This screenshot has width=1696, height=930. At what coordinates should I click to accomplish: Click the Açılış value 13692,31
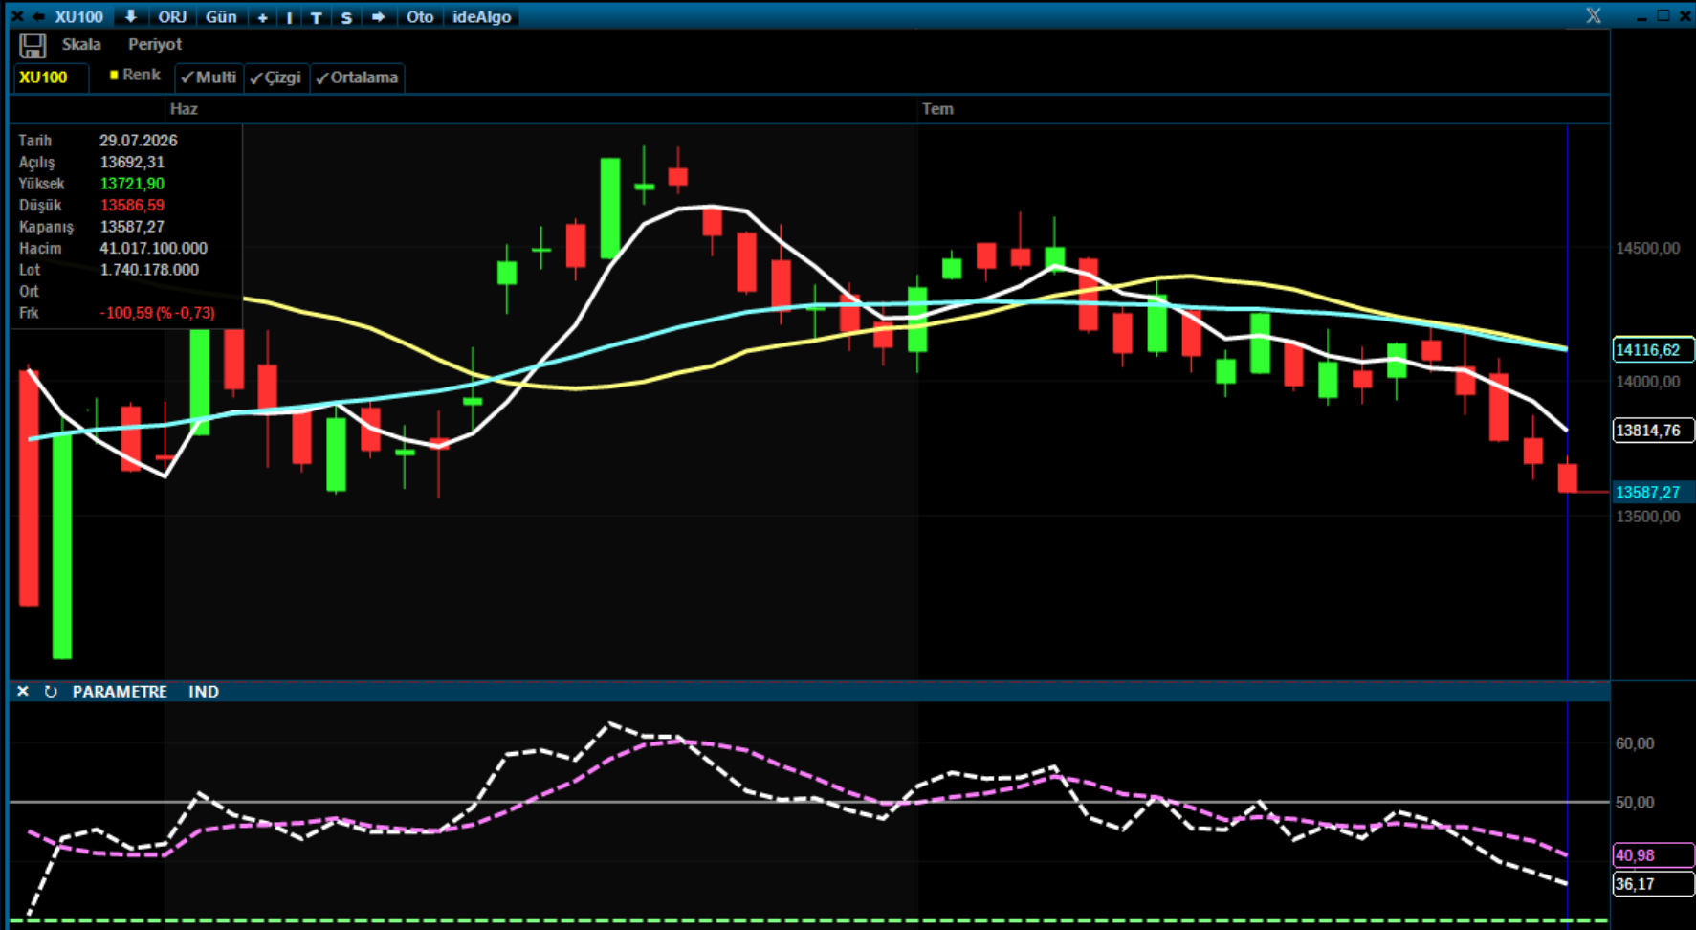[x=132, y=163]
